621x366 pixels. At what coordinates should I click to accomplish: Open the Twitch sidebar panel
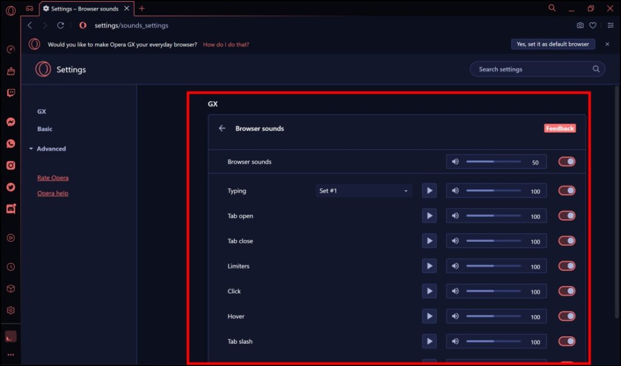(x=11, y=93)
